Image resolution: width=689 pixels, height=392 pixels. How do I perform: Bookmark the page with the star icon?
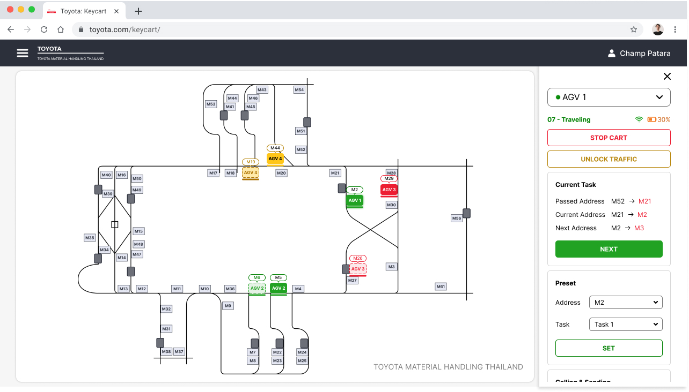point(634,29)
